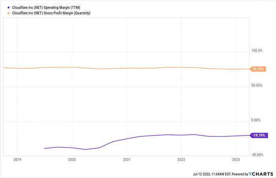Image resolution: width=276 pixels, height=178 pixels.
Task: Click the 50.00% y-axis label
Action: (257, 85)
